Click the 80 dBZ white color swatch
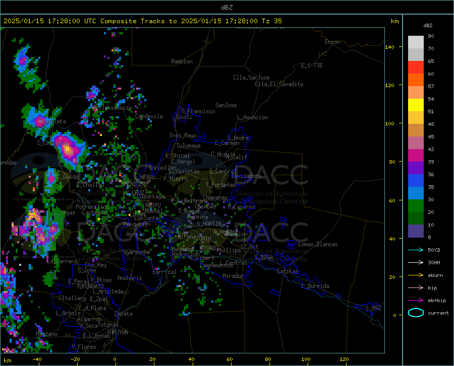This screenshot has height=366, width=454. point(416,42)
